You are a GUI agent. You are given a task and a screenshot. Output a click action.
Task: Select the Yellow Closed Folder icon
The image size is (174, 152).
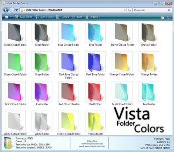pyautogui.click(x=69, y=121)
